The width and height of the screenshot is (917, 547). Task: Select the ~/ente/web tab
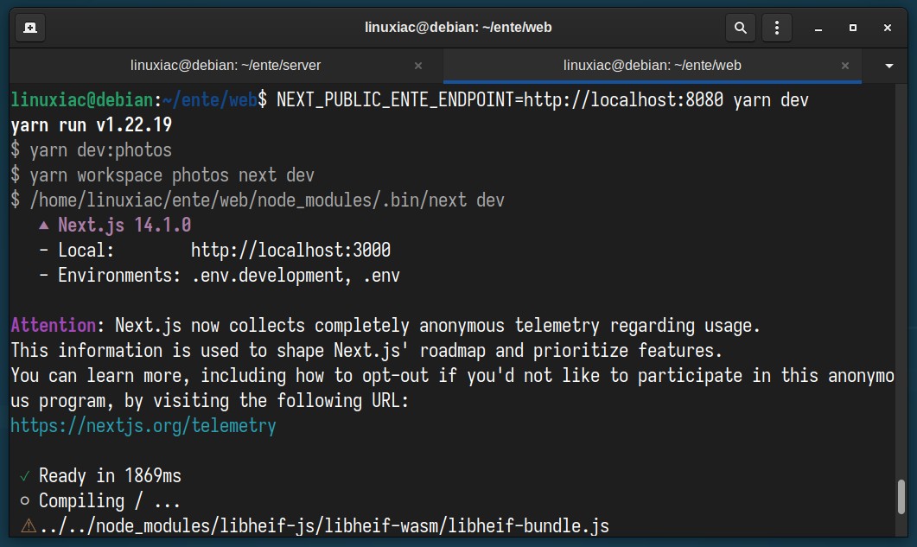point(652,66)
